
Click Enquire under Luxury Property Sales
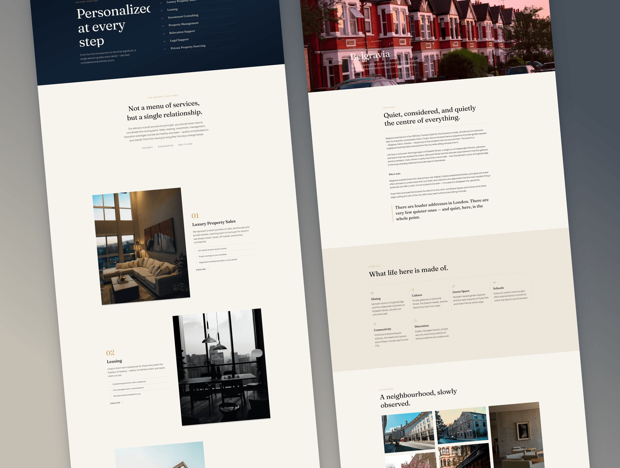[x=202, y=269]
